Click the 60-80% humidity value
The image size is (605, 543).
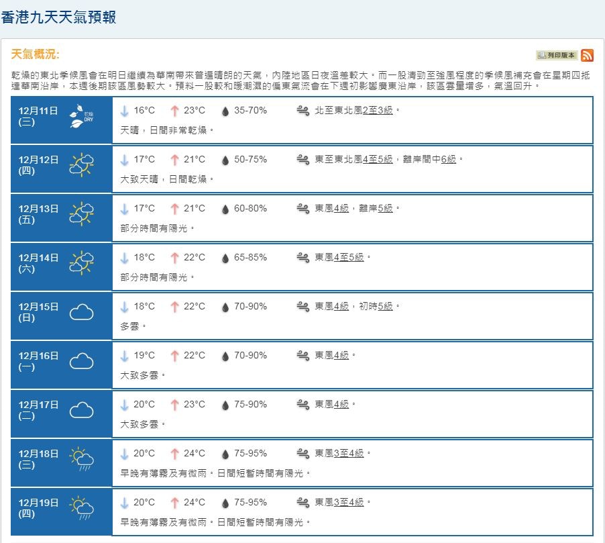pyautogui.click(x=250, y=209)
